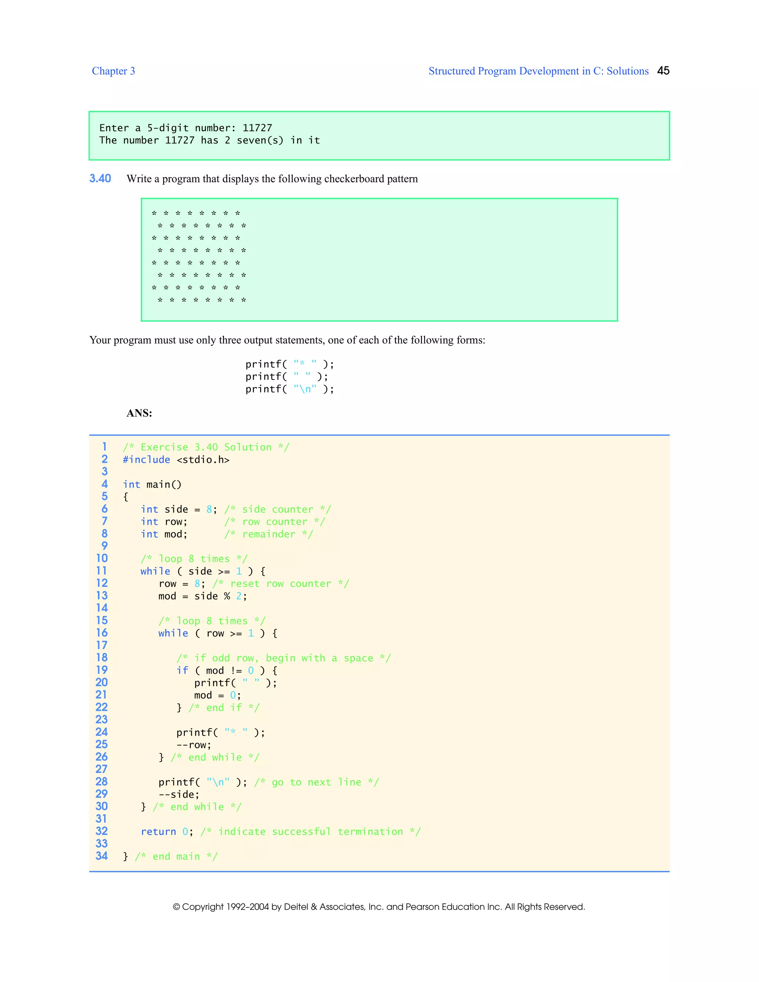The height and width of the screenshot is (982, 759).
Task: Click 'The number 11727 has 2 seven(s) in it'
Action: click(209, 140)
